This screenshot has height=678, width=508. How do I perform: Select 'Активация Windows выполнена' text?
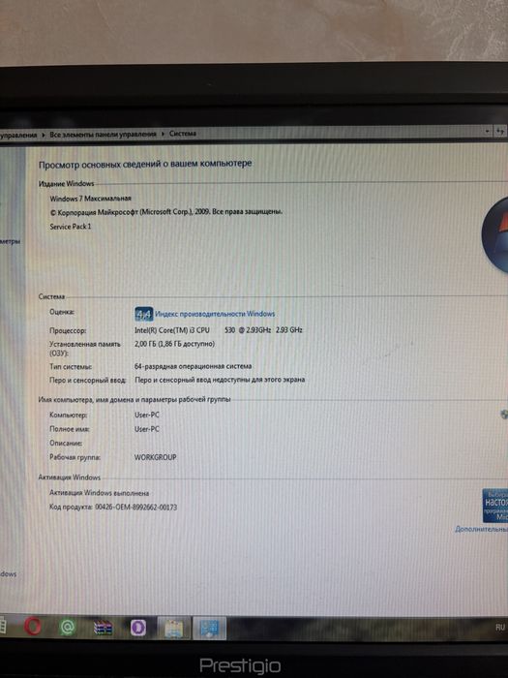click(x=100, y=493)
